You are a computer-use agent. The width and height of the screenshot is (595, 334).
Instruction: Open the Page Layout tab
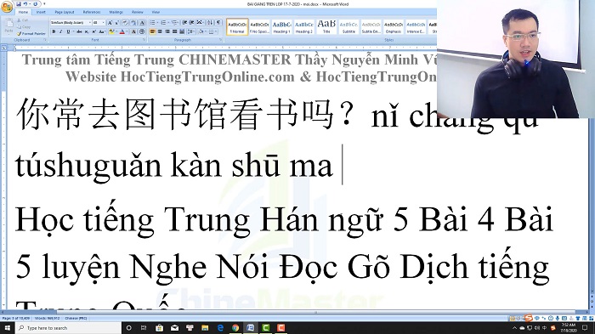[65, 12]
